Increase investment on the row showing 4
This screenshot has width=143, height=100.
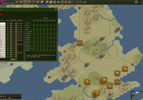click(x=16, y=53)
